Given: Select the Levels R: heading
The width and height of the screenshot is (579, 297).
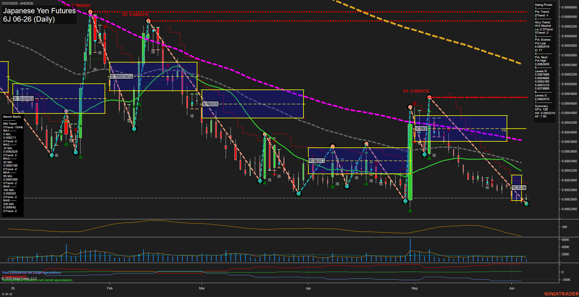Looking at the screenshot, I should click(541, 71).
